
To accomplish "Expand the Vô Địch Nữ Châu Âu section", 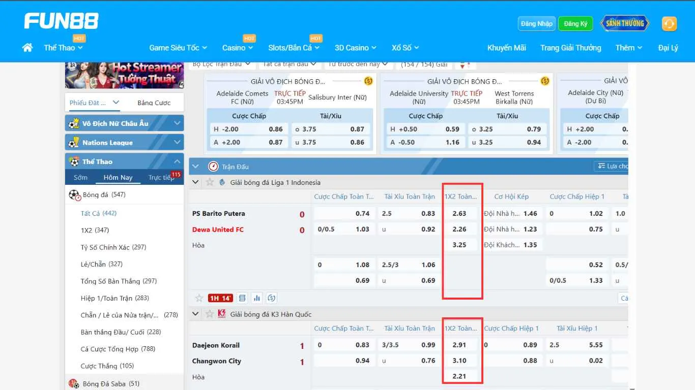I will pyautogui.click(x=124, y=123).
